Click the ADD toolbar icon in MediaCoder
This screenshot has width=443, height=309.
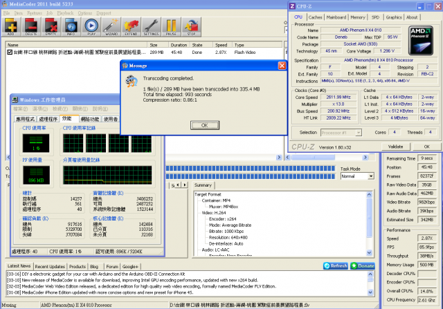point(11,27)
